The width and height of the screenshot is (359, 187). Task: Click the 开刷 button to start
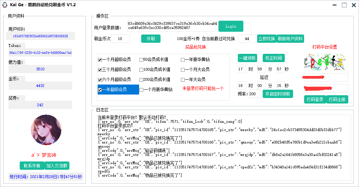coord(151,39)
